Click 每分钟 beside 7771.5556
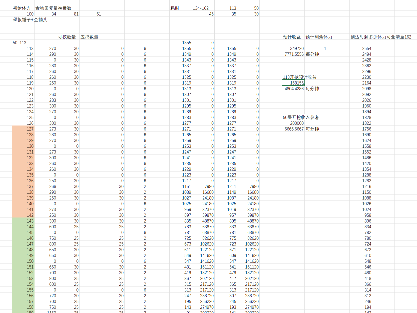The height and width of the screenshot is (313, 417). click(x=312, y=54)
